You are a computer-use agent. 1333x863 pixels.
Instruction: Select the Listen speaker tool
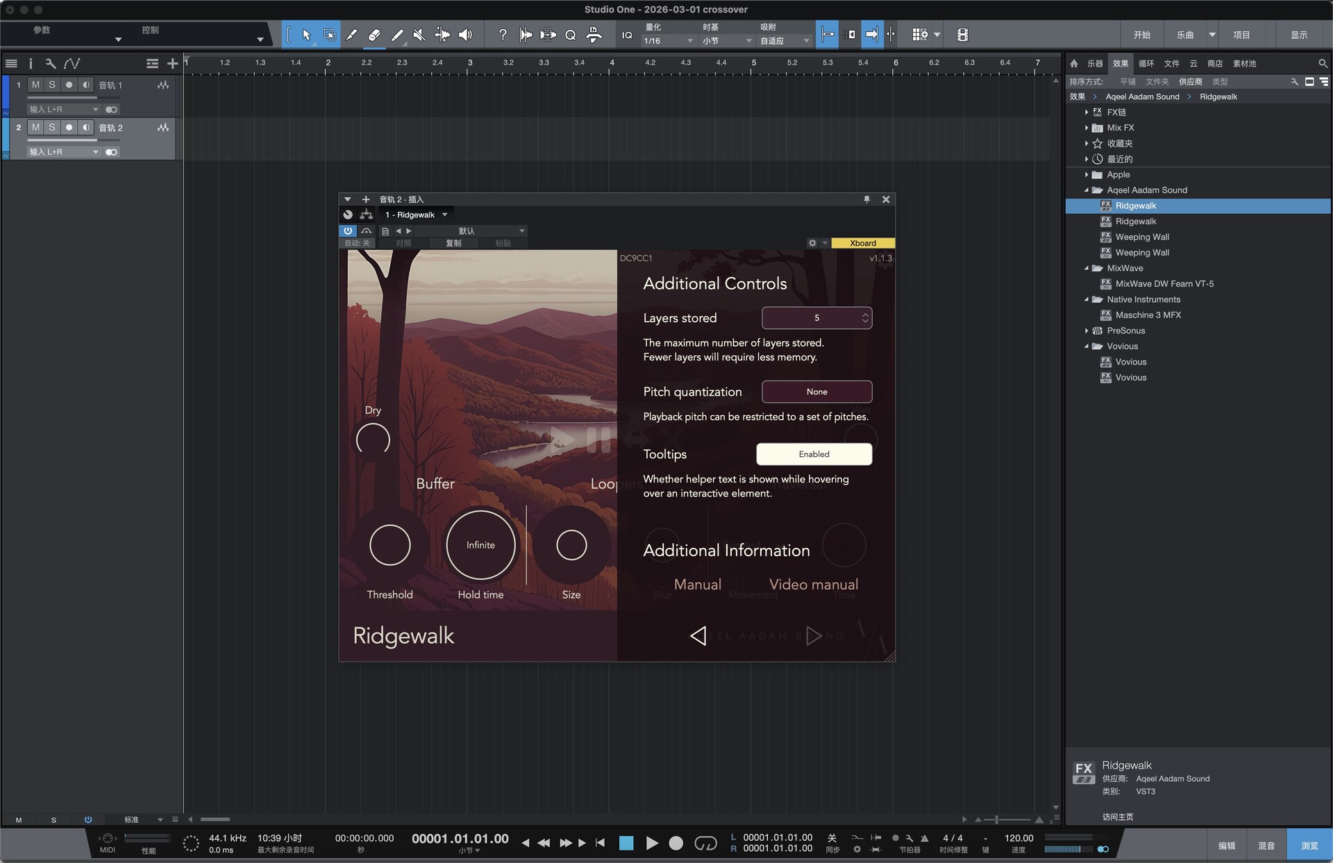click(465, 35)
